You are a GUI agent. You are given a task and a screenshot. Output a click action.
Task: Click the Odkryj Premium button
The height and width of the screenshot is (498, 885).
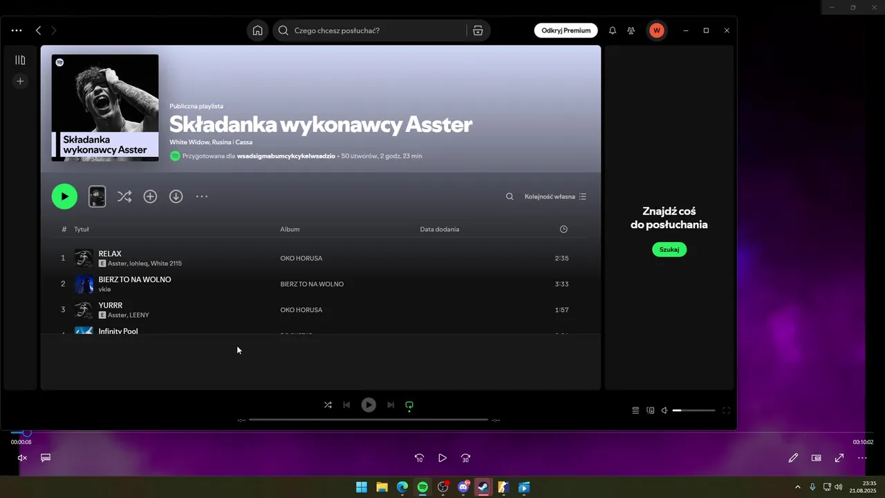click(x=566, y=30)
